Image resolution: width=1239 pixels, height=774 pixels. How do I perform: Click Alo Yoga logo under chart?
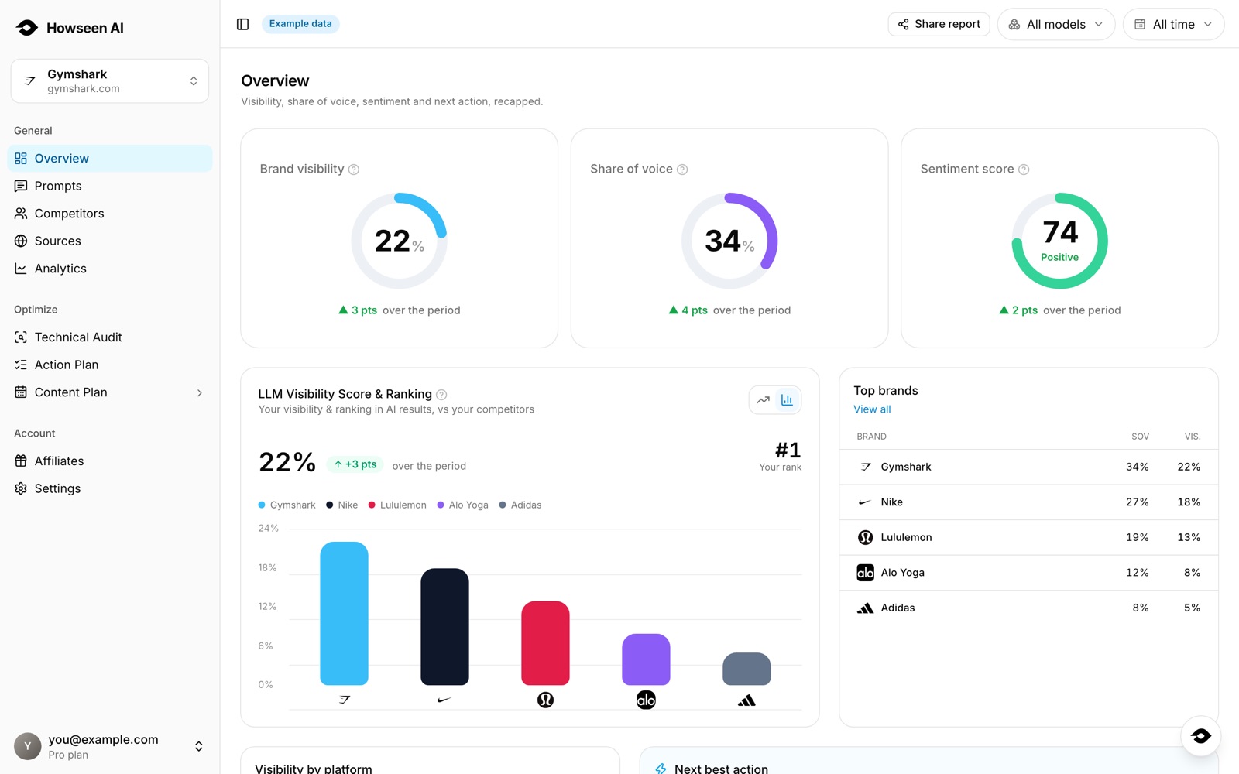646,700
